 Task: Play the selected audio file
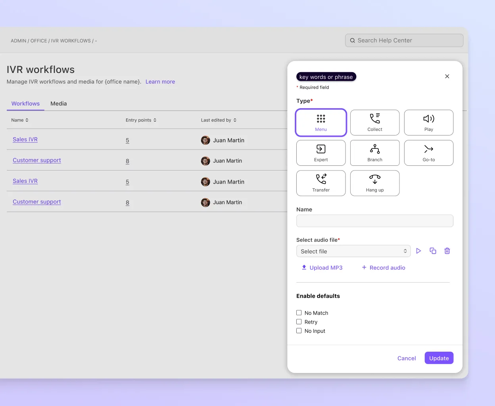[418, 251]
